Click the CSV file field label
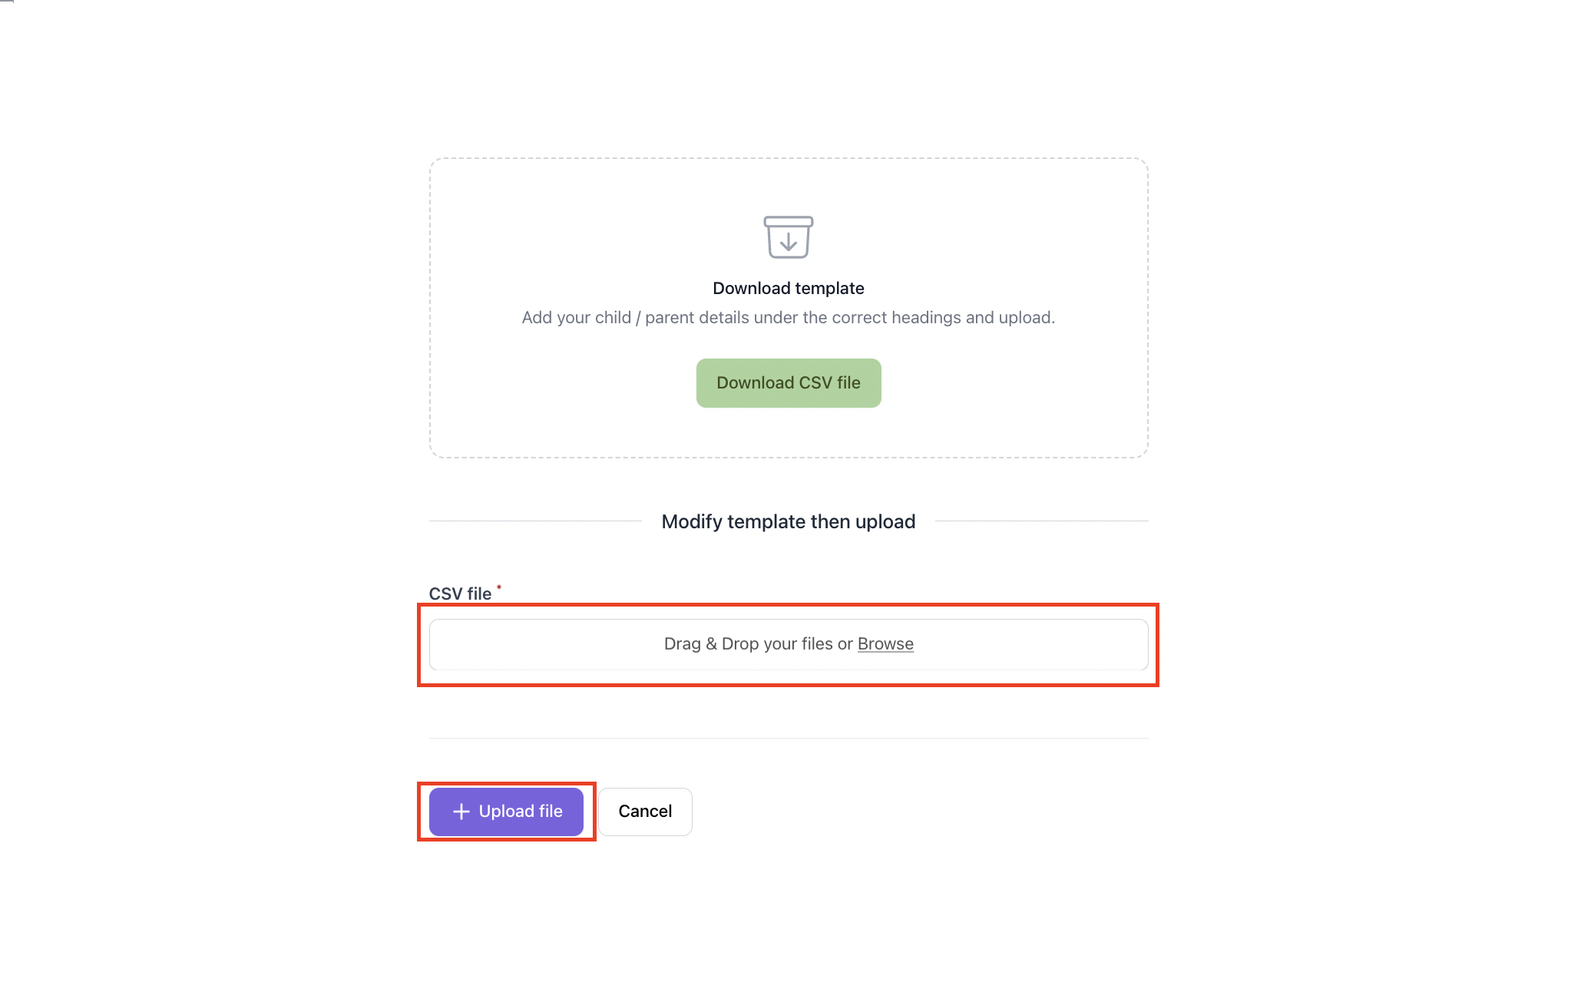 (x=460, y=594)
